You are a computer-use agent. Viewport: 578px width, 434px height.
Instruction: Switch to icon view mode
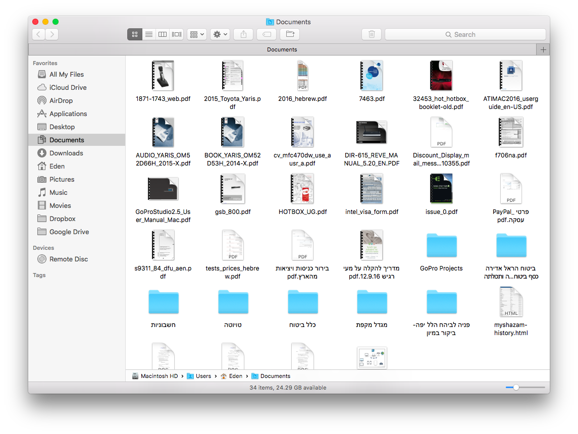[135, 34]
